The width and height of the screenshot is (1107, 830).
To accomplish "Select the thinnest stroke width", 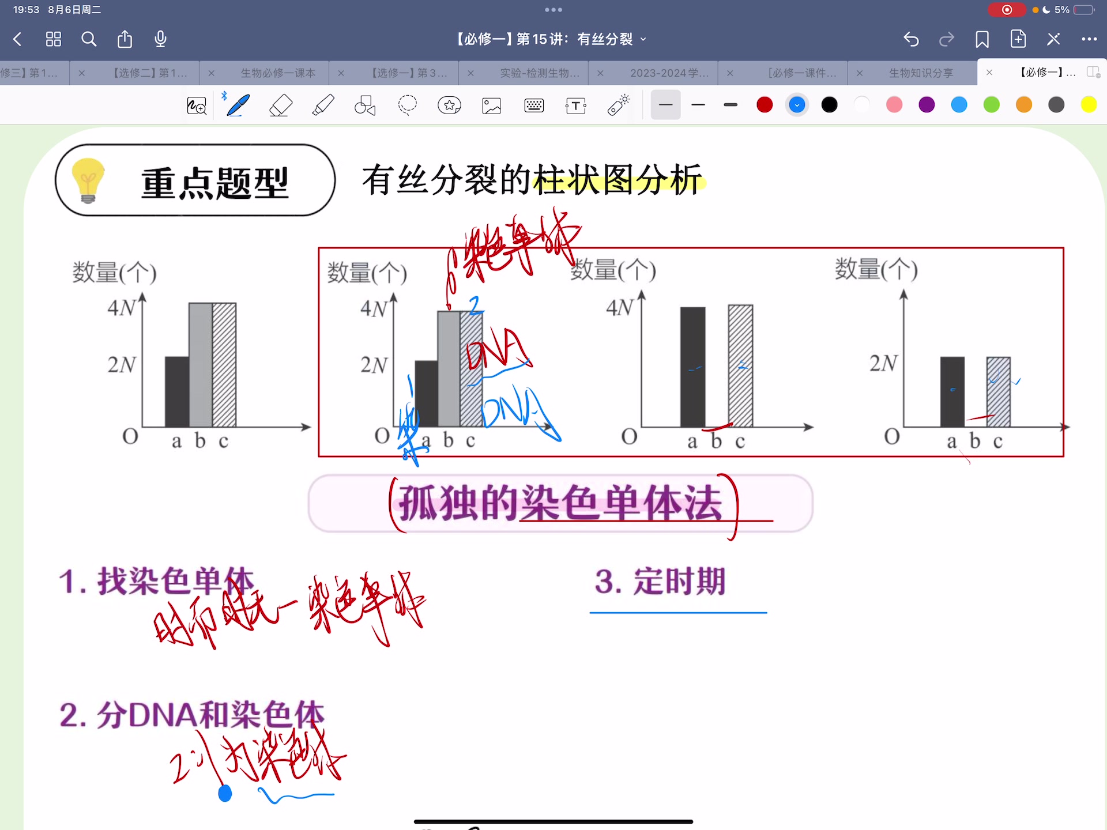I will 665,105.
